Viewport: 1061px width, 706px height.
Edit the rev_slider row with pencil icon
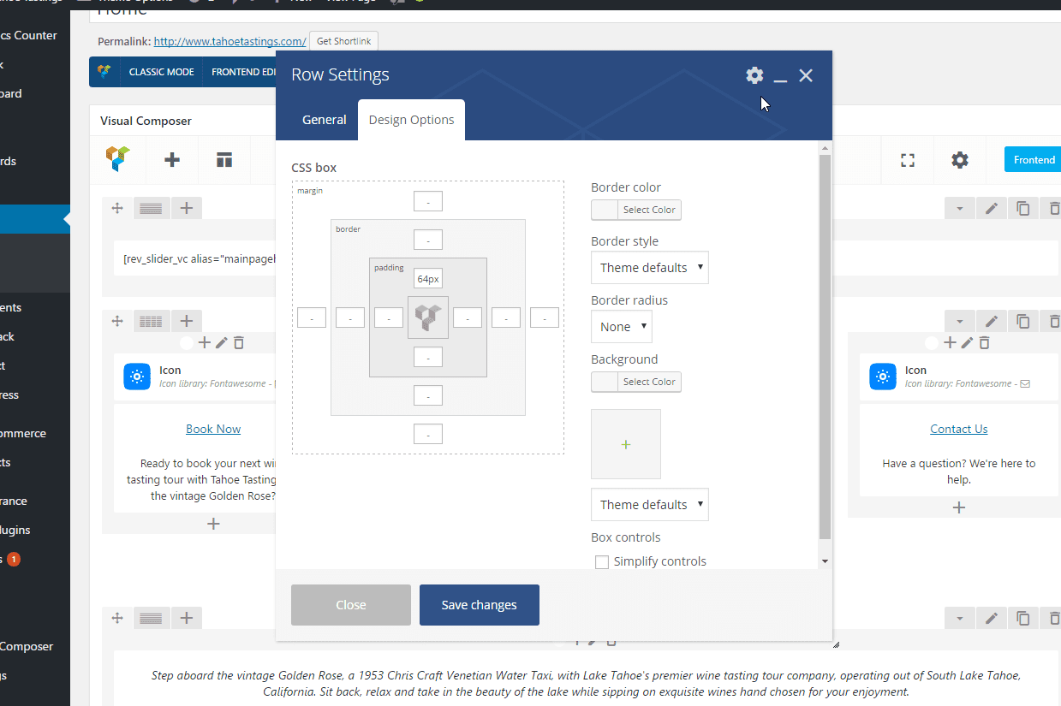point(992,208)
